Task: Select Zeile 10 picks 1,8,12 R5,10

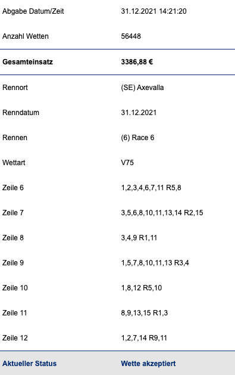Action: [141, 288]
